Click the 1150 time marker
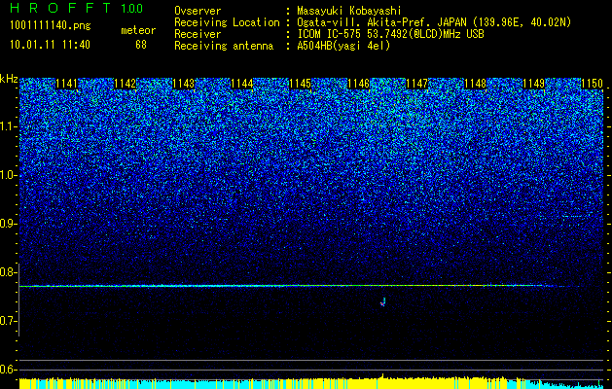Screen dimensions: 612x389 point(593,84)
